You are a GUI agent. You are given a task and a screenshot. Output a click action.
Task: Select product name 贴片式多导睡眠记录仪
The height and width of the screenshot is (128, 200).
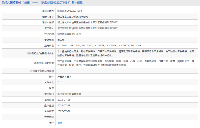pyautogui.click(x=69, y=34)
